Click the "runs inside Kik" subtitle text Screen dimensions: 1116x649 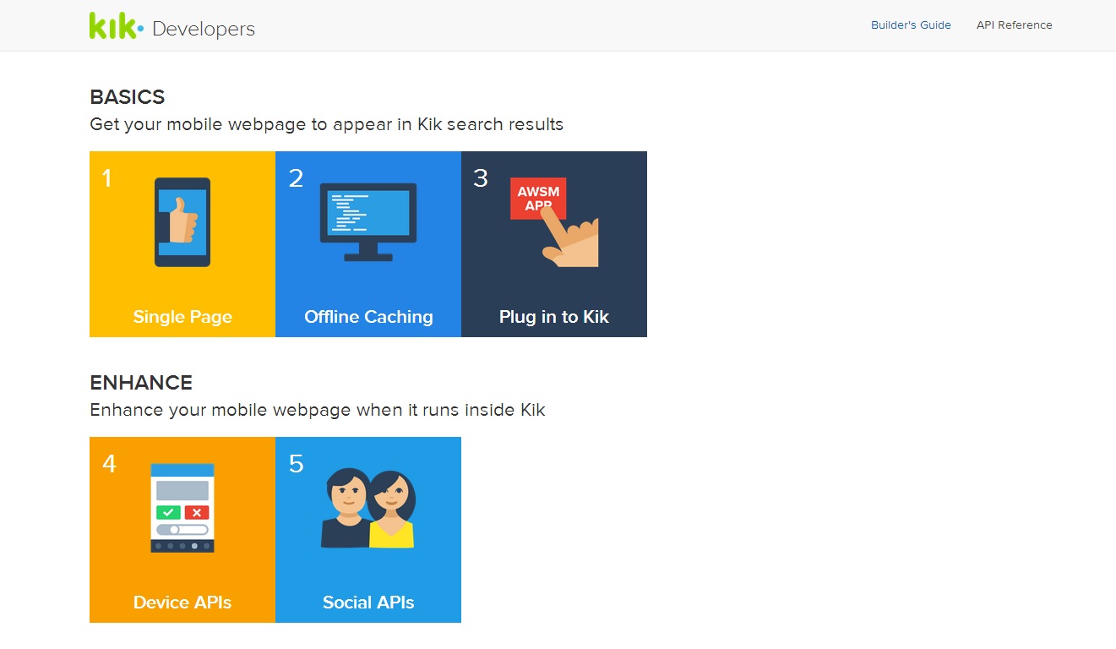317,410
